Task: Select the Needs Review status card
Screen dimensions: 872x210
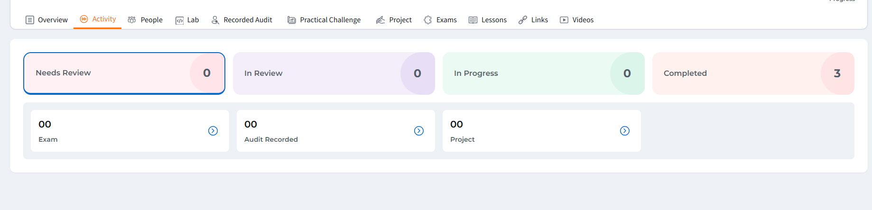Action: [x=124, y=73]
